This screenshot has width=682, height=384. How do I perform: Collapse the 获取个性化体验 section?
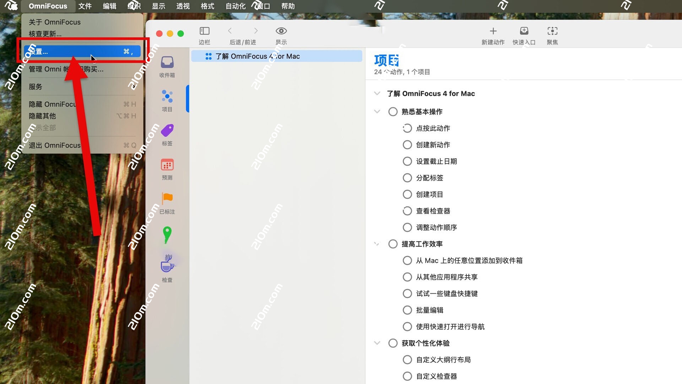coord(377,343)
